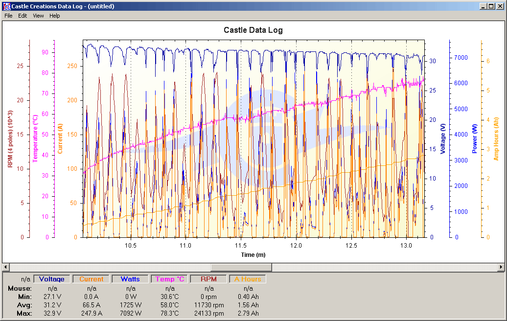Open the File menu
507x321 pixels.
(x=8, y=16)
